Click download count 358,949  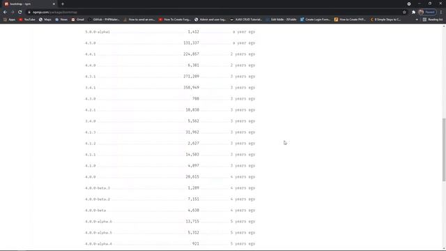point(191,88)
